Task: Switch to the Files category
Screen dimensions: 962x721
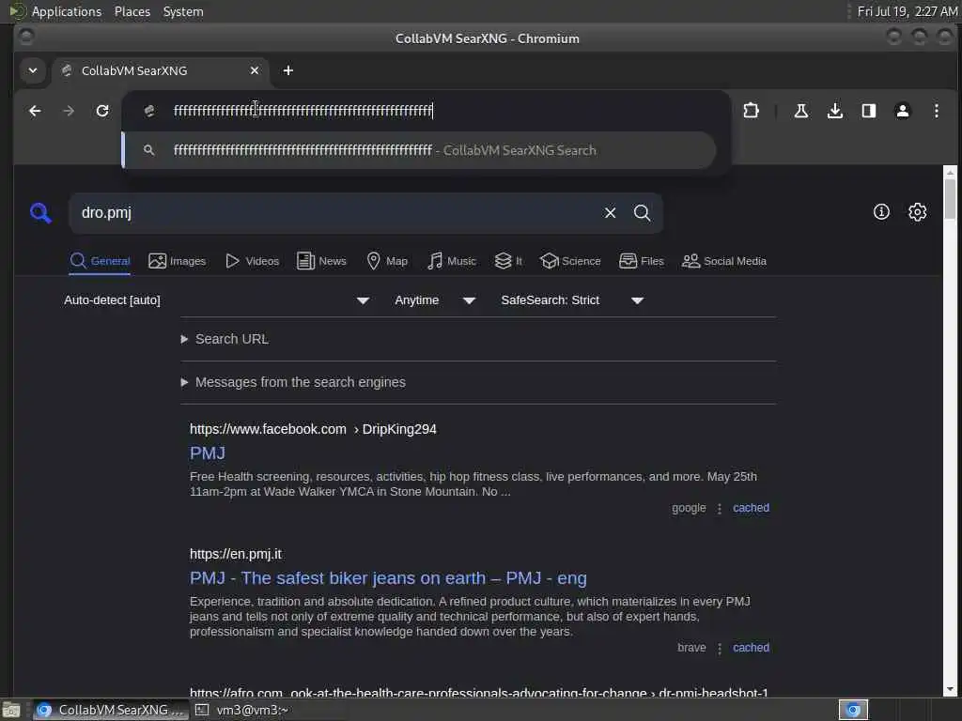Action: (x=642, y=261)
